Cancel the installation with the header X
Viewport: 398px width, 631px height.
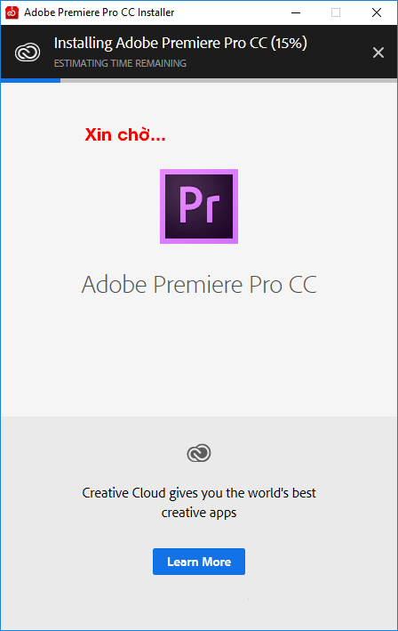[378, 53]
